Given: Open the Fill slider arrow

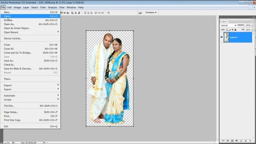Looking at the screenshot, I should click(253, 30).
